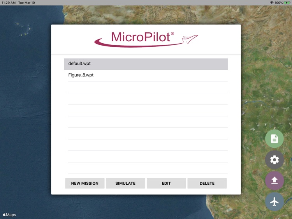Tap the purple upload button
Screen dimensions: 292x219
pyautogui.click(x=274, y=180)
